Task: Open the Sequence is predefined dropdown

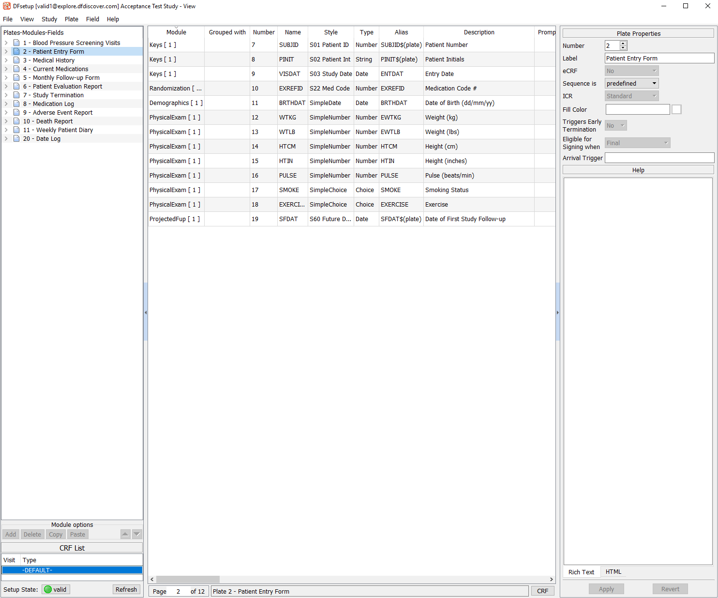Action: (x=631, y=84)
